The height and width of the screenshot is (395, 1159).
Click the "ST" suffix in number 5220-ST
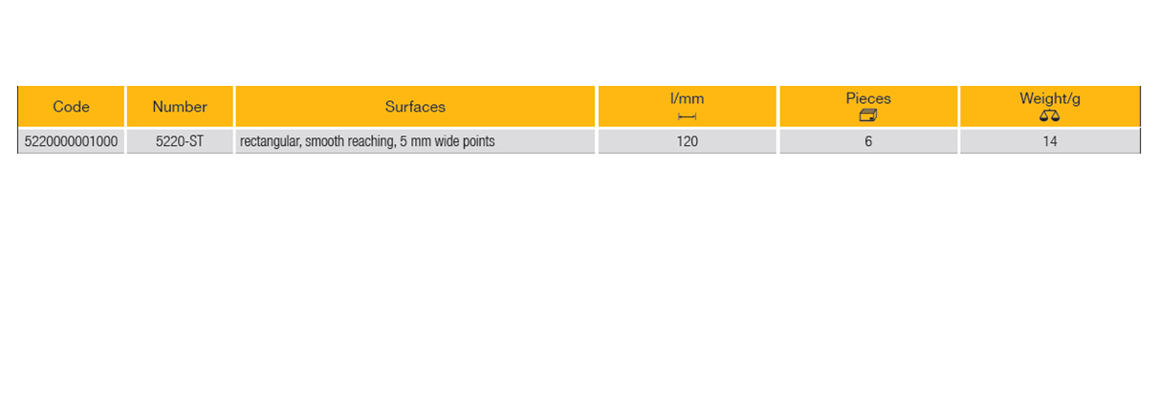tap(195, 141)
